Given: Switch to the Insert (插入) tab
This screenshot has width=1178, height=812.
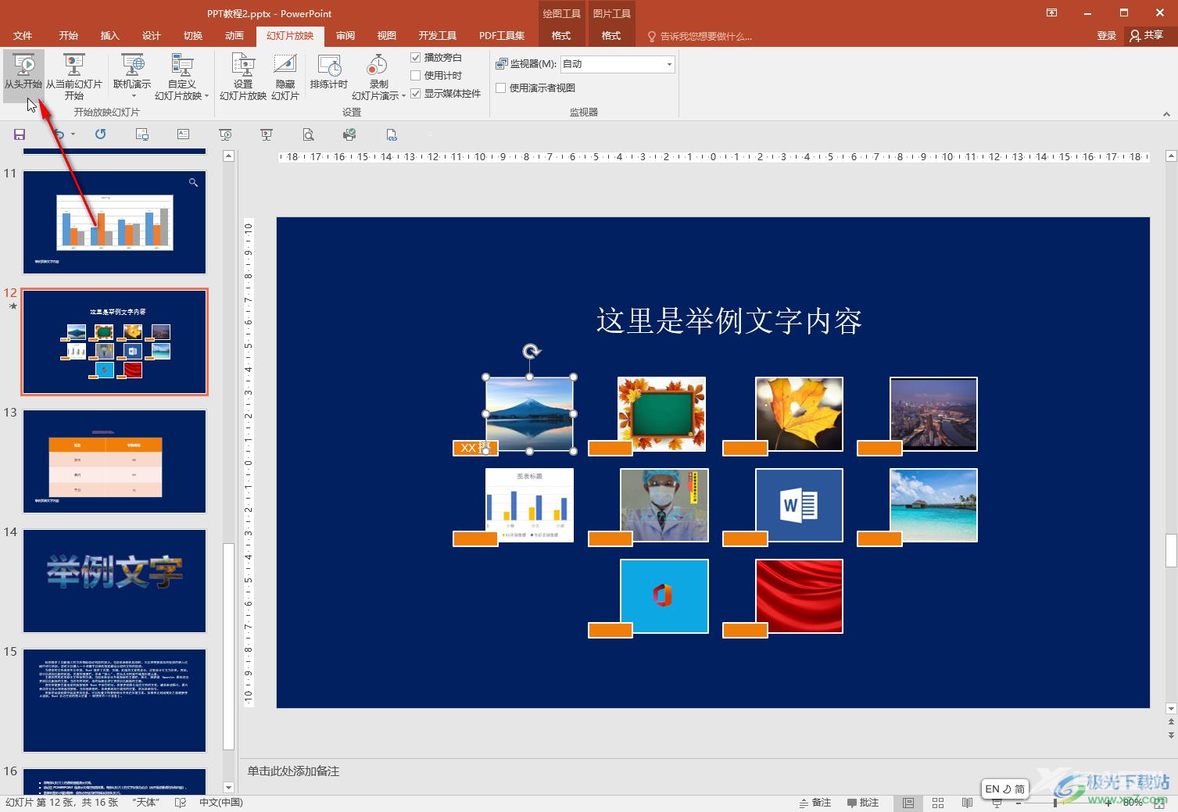Looking at the screenshot, I should tap(110, 36).
